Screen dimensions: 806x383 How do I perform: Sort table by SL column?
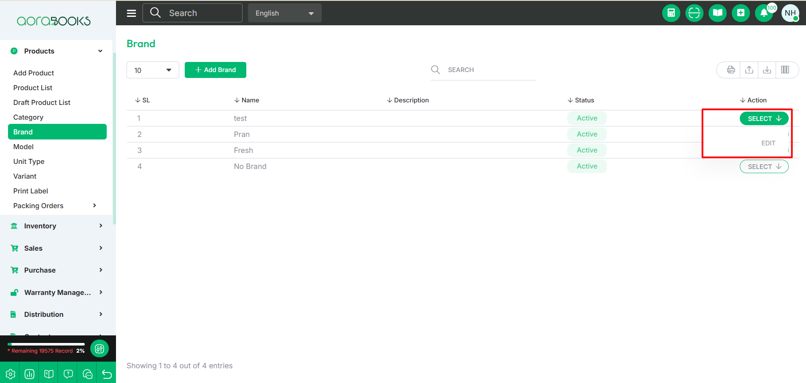coord(143,100)
